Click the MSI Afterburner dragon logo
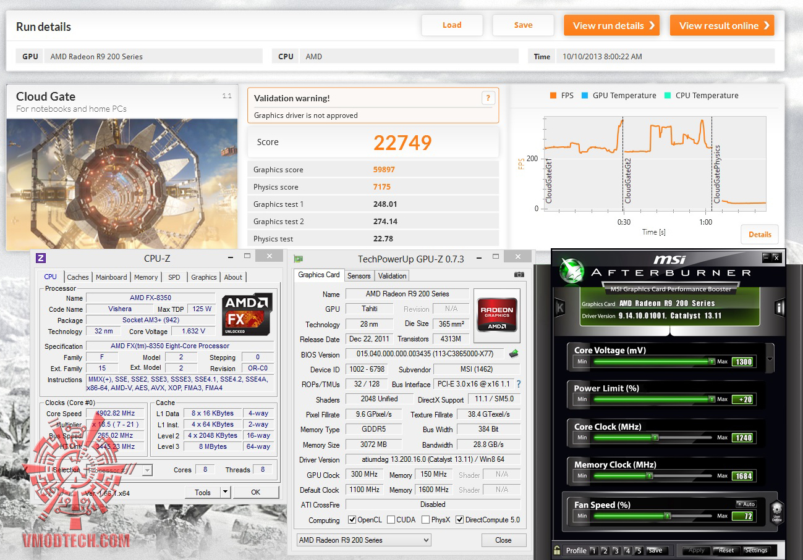The width and height of the screenshot is (803, 560). [572, 269]
